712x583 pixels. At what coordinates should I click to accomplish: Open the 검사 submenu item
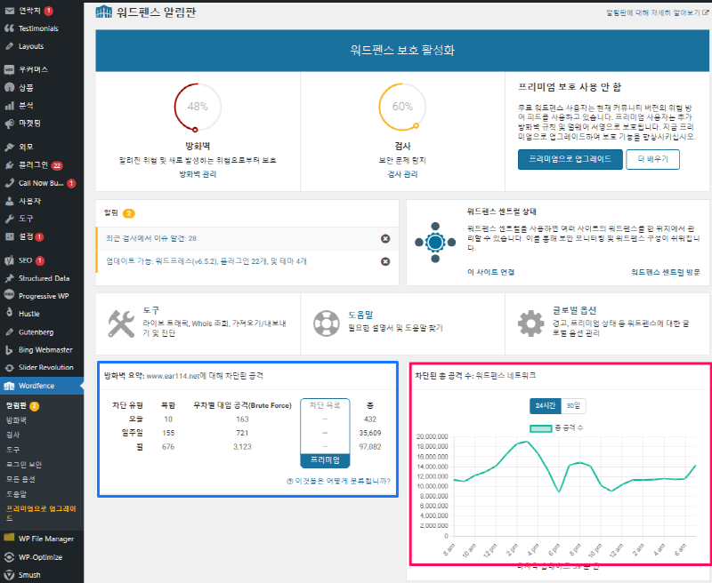click(12, 435)
